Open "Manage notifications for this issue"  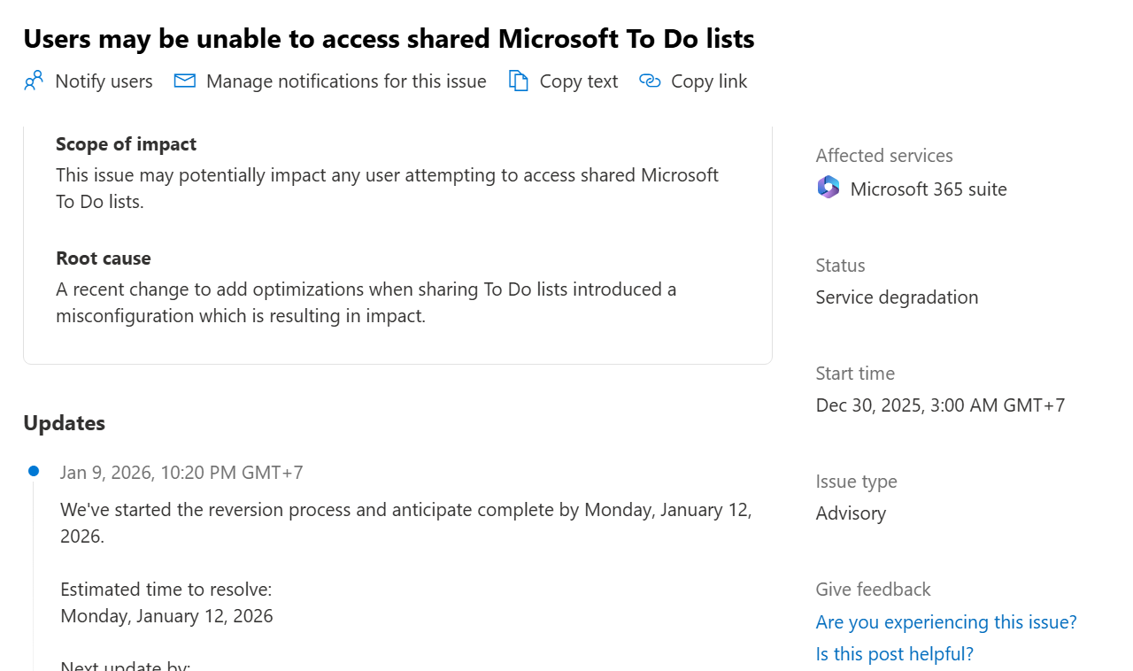coord(346,81)
